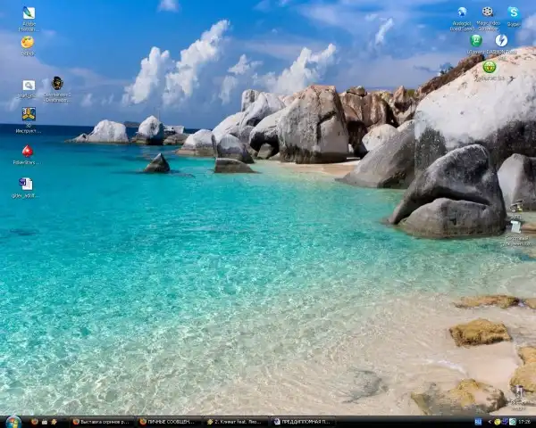This screenshot has width=536, height=428.
Task: Launch DAEMON Tools from the desktop
Action: pos(502,40)
